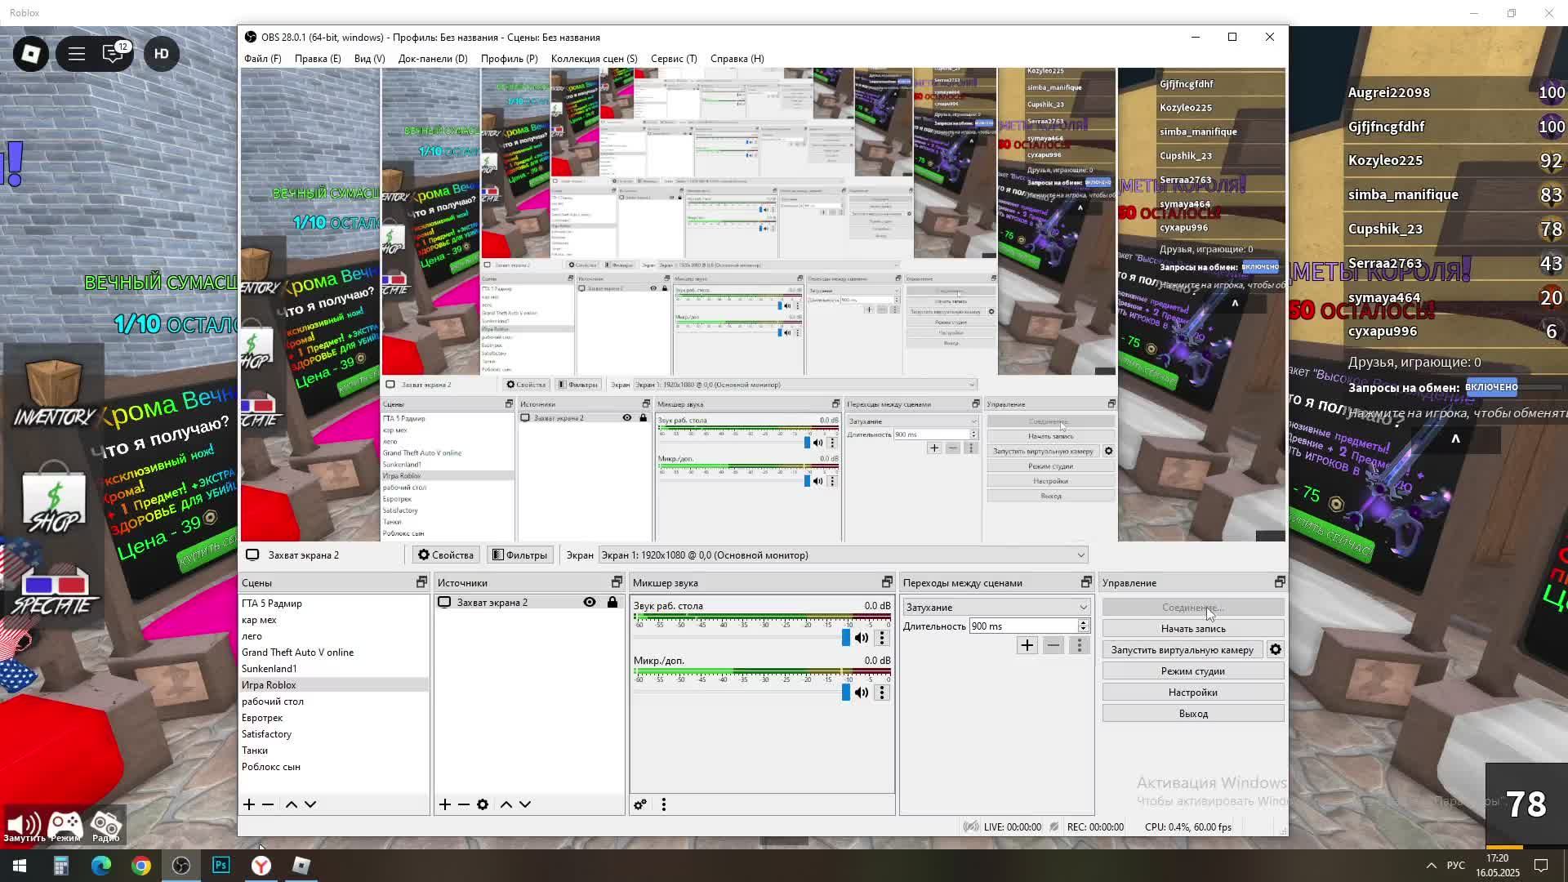Image resolution: width=1568 pixels, height=882 pixels.
Task: Toggle trade requests ВКЛЮЧЕНО switch
Action: pyautogui.click(x=1491, y=387)
